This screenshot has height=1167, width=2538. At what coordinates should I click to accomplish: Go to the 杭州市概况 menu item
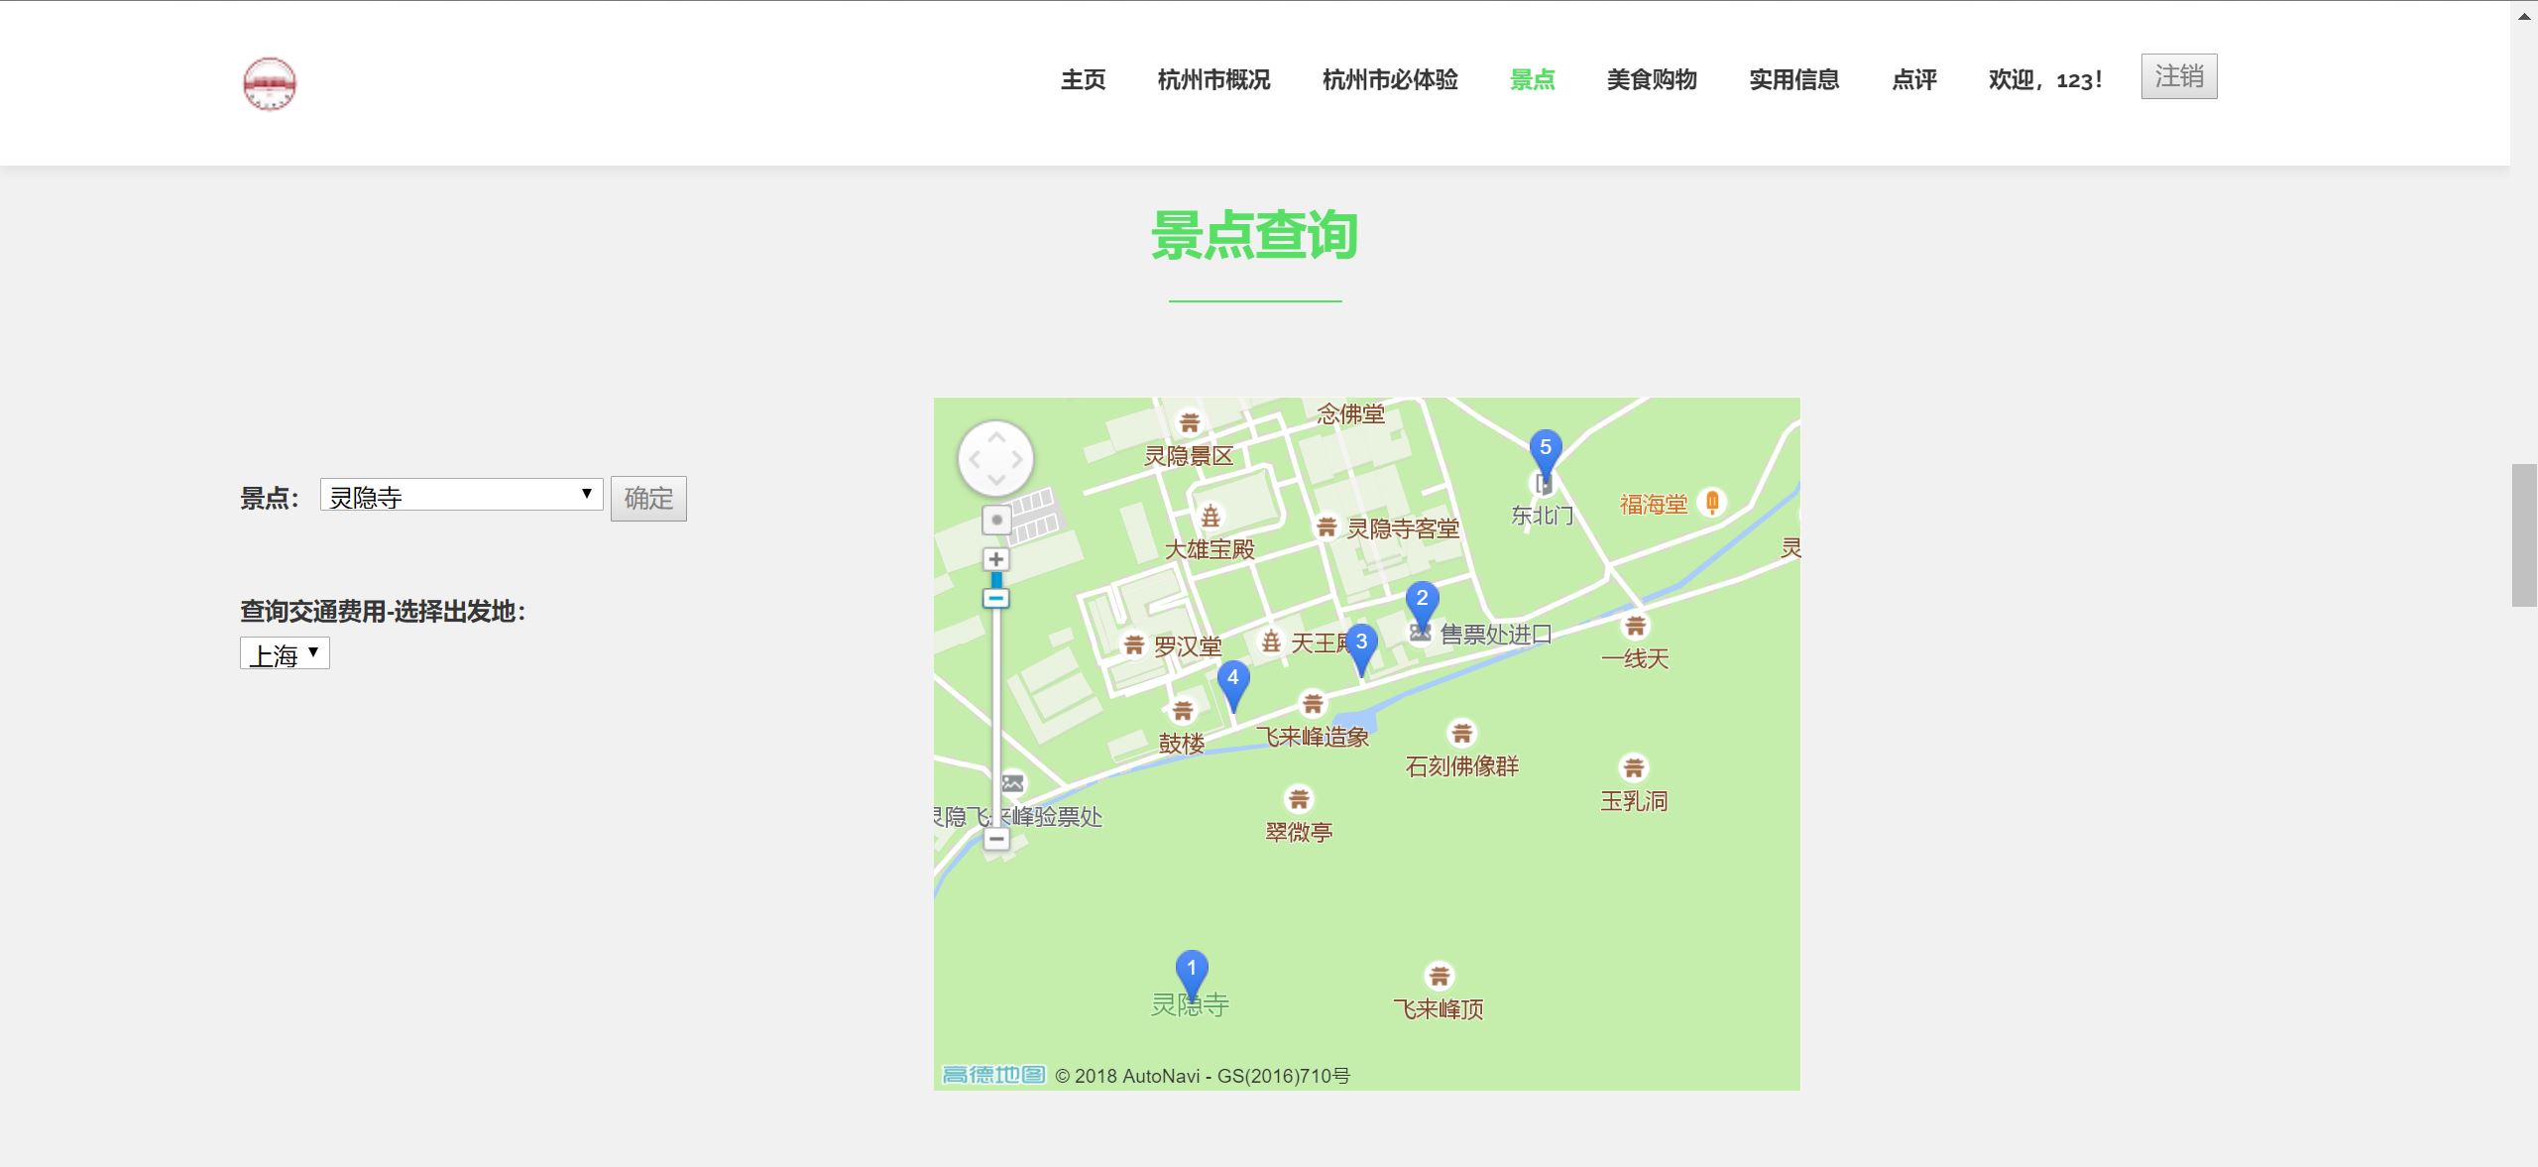click(x=1213, y=79)
